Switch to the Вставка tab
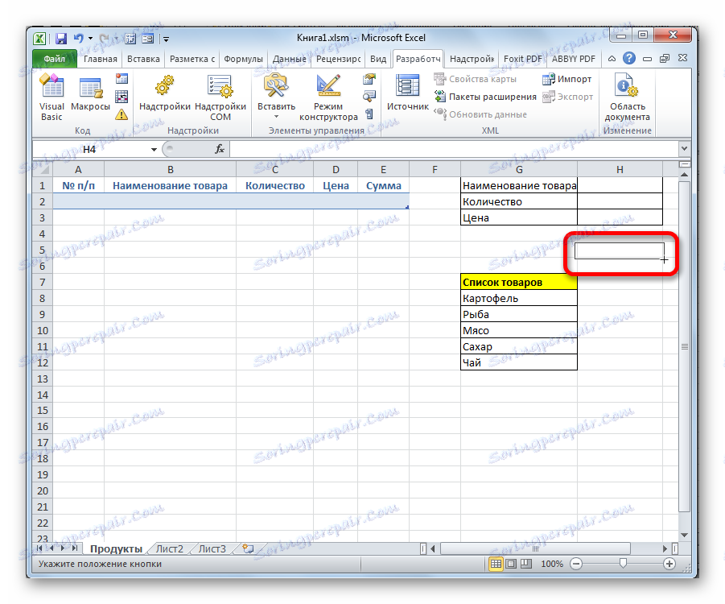The height and width of the screenshot is (604, 725). (x=143, y=59)
